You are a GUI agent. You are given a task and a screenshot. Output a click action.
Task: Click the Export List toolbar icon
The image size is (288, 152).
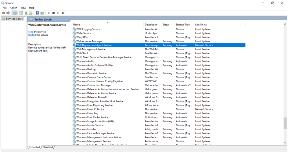(31, 13)
